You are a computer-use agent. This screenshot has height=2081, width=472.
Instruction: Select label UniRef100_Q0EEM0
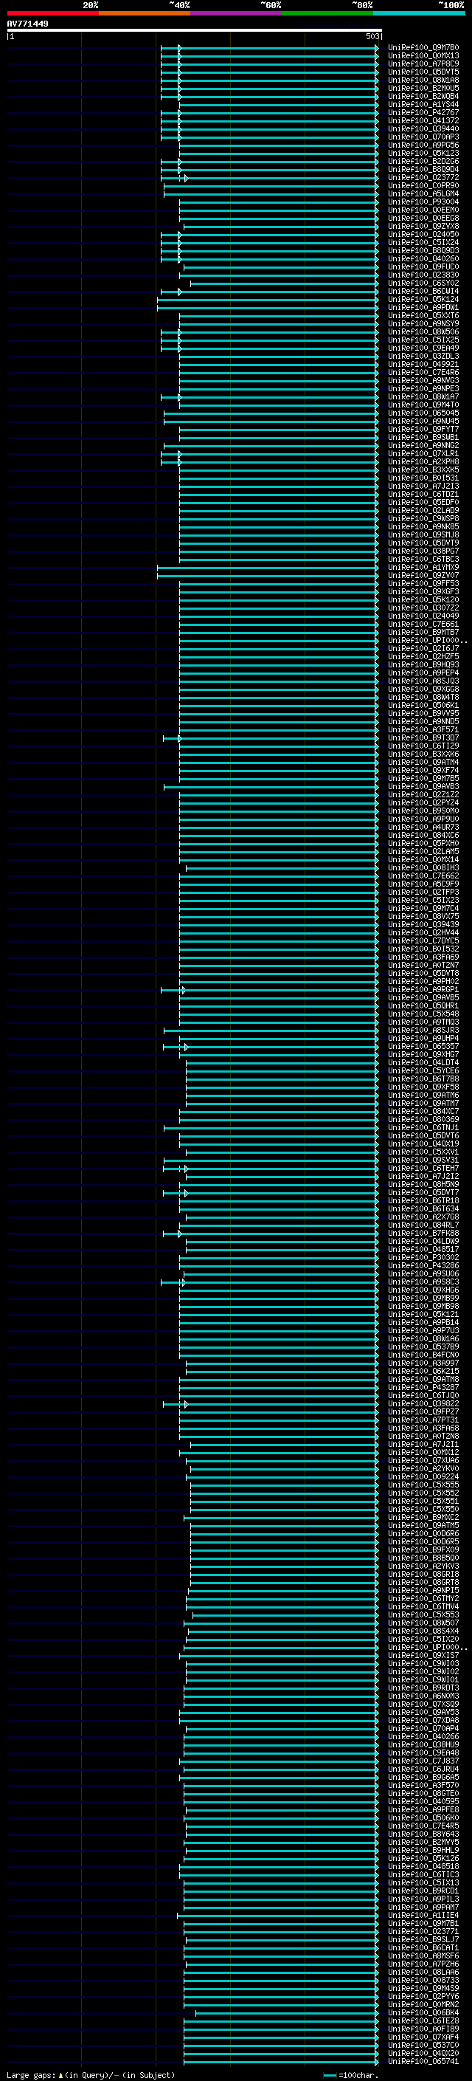pyautogui.click(x=423, y=210)
